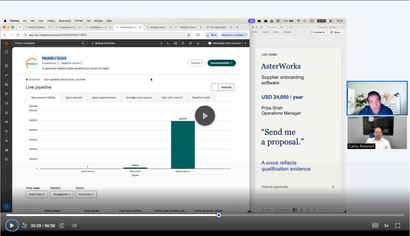Open HubSpot settings gear icon
This screenshot has width=410, height=236.
(191, 43)
